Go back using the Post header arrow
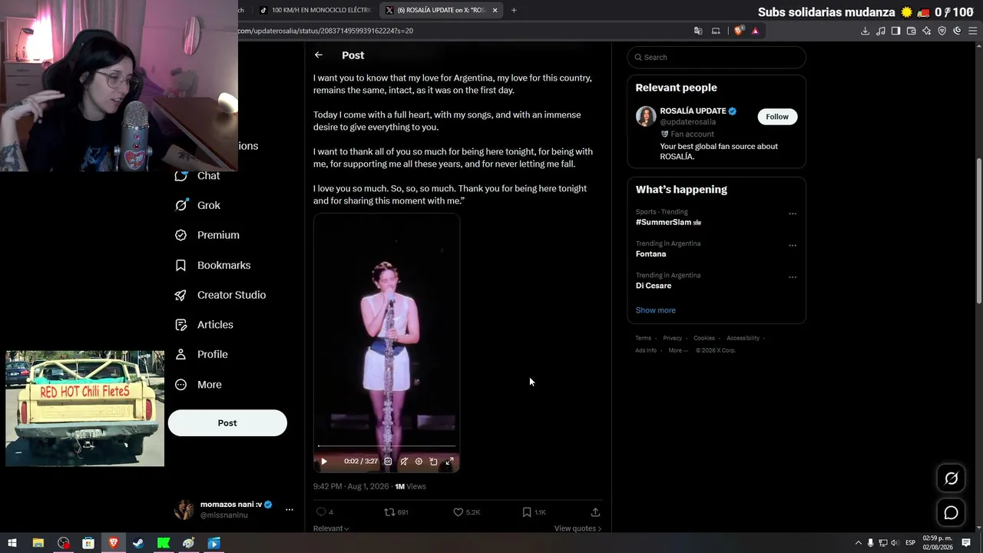Image resolution: width=983 pixels, height=553 pixels. pos(318,55)
